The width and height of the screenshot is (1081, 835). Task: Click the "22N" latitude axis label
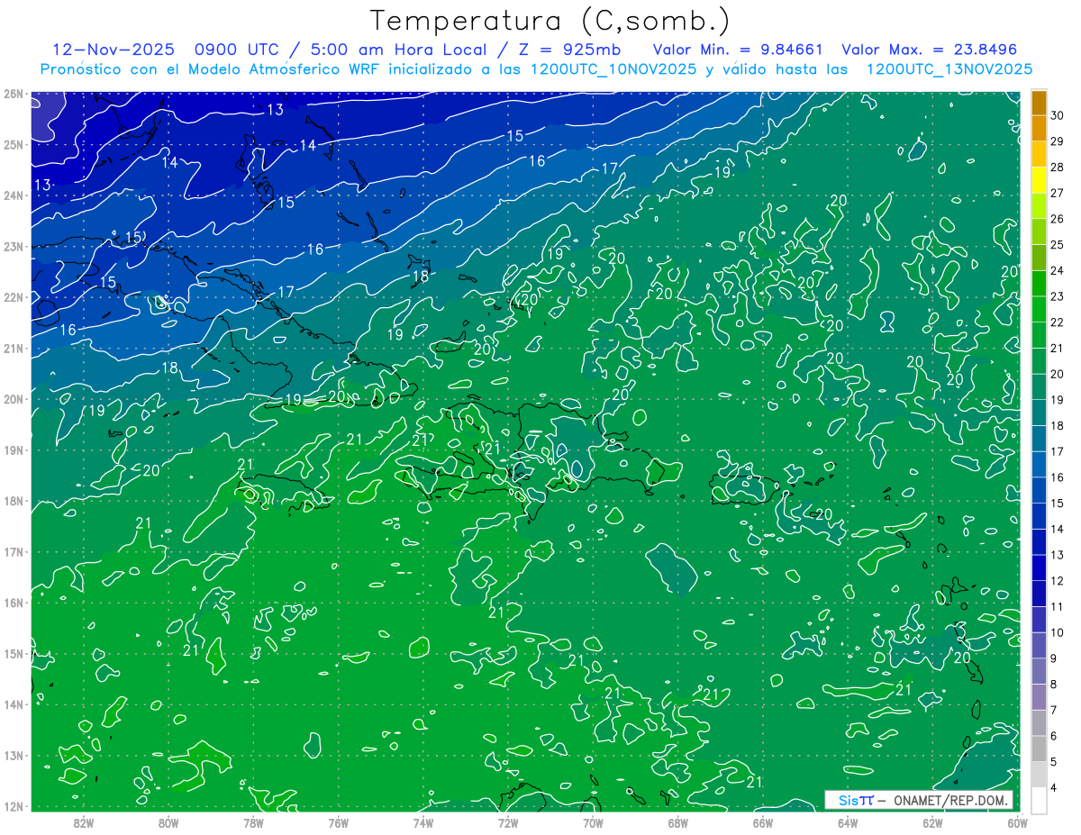tap(14, 296)
